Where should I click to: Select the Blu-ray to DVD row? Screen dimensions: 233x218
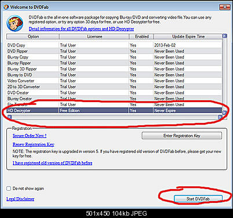(x=114, y=75)
